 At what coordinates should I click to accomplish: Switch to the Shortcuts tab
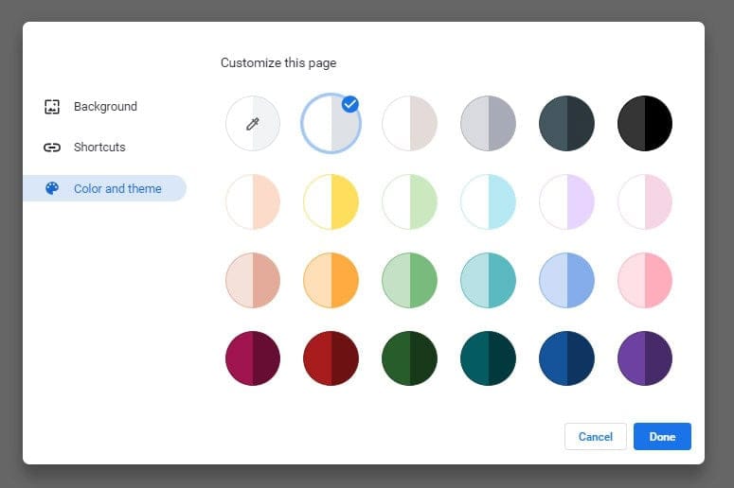click(99, 148)
